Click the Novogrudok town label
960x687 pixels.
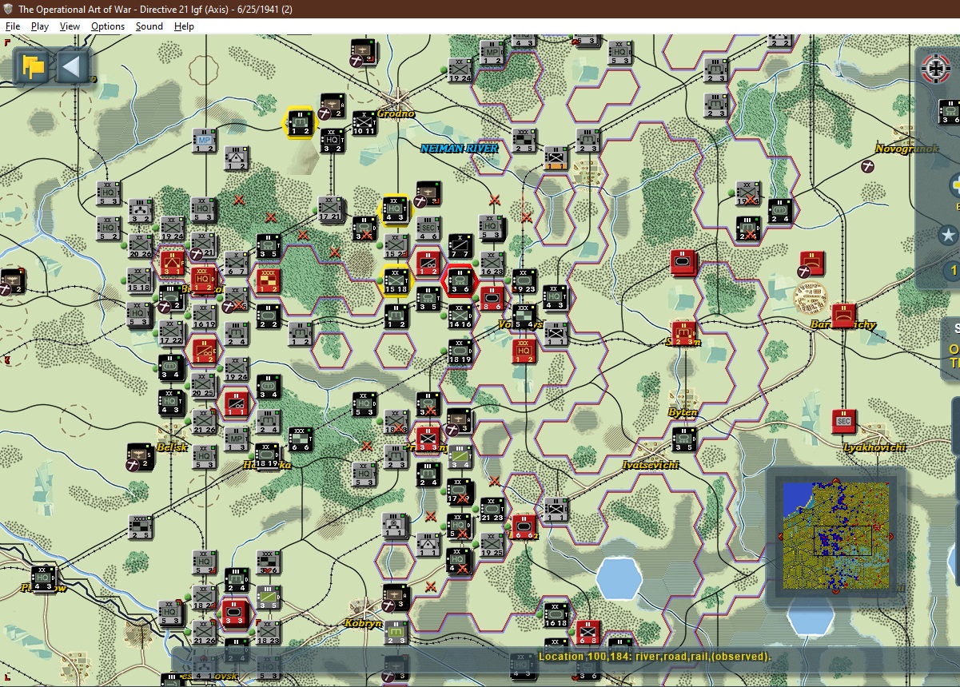[906, 149]
